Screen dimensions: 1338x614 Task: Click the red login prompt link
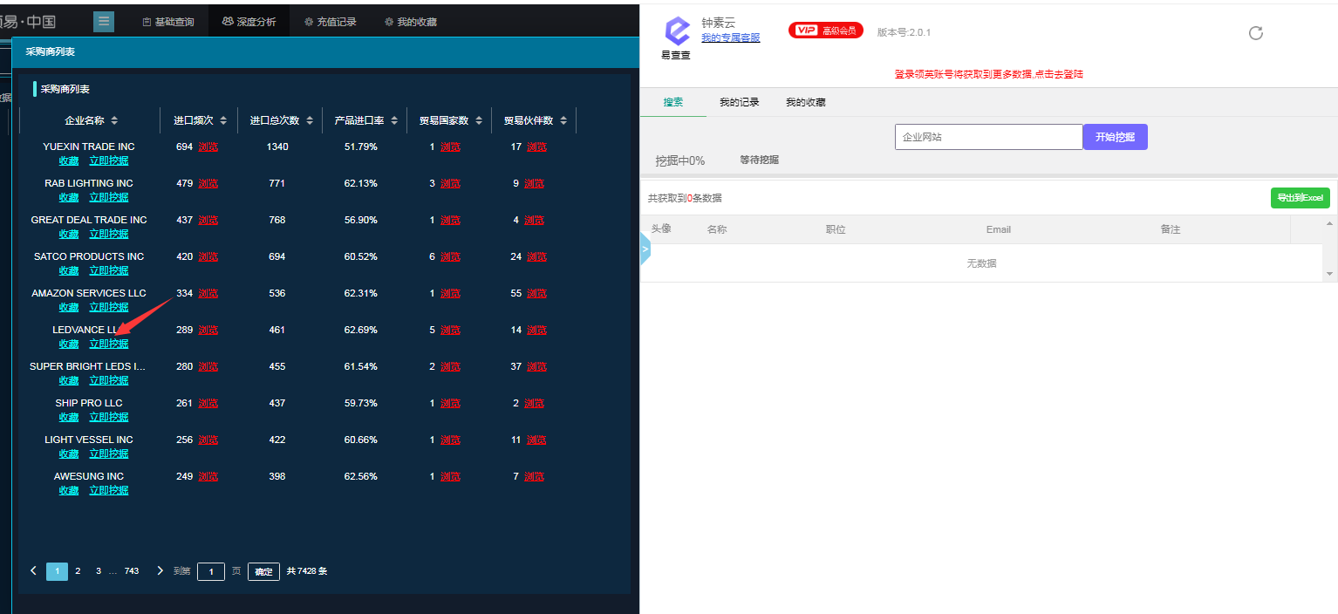coord(989,74)
